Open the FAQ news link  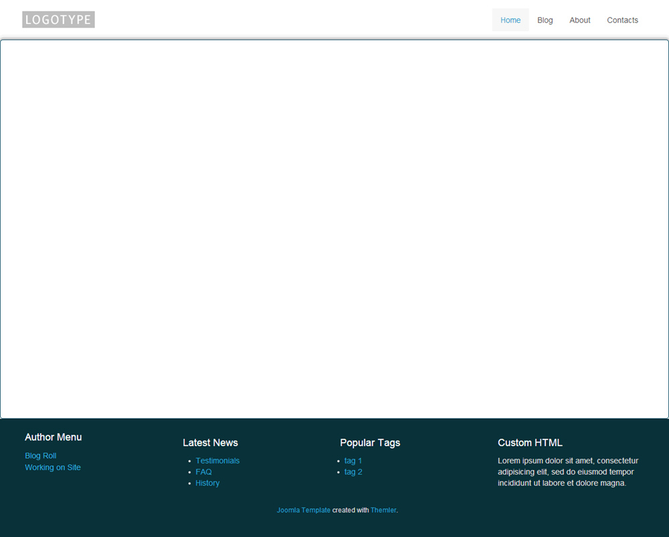pyautogui.click(x=203, y=471)
